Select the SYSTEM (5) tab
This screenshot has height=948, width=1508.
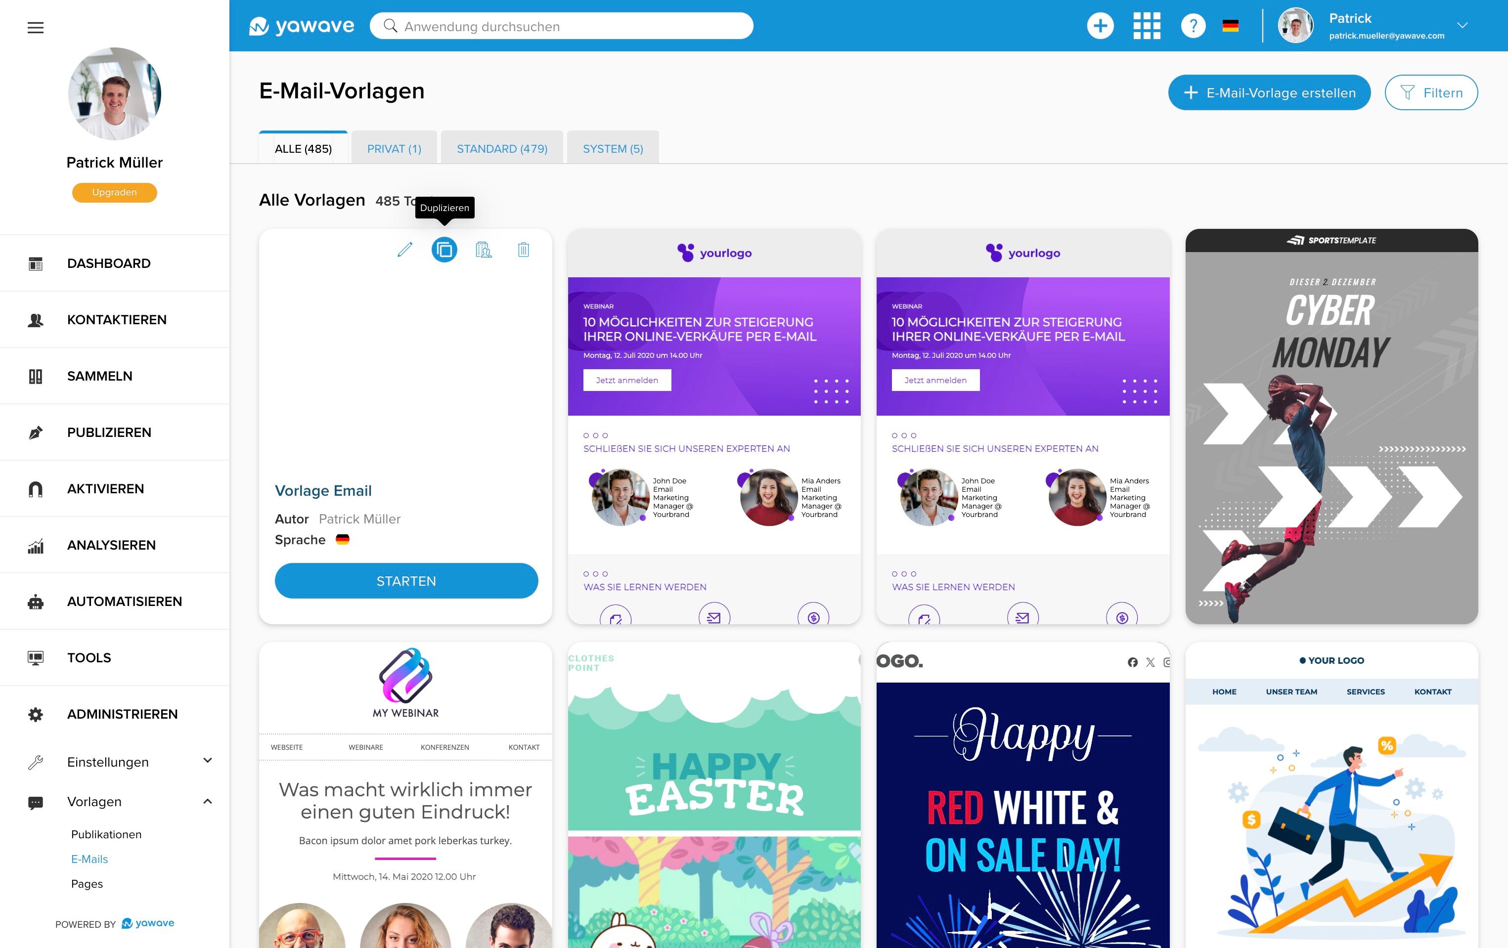(613, 148)
